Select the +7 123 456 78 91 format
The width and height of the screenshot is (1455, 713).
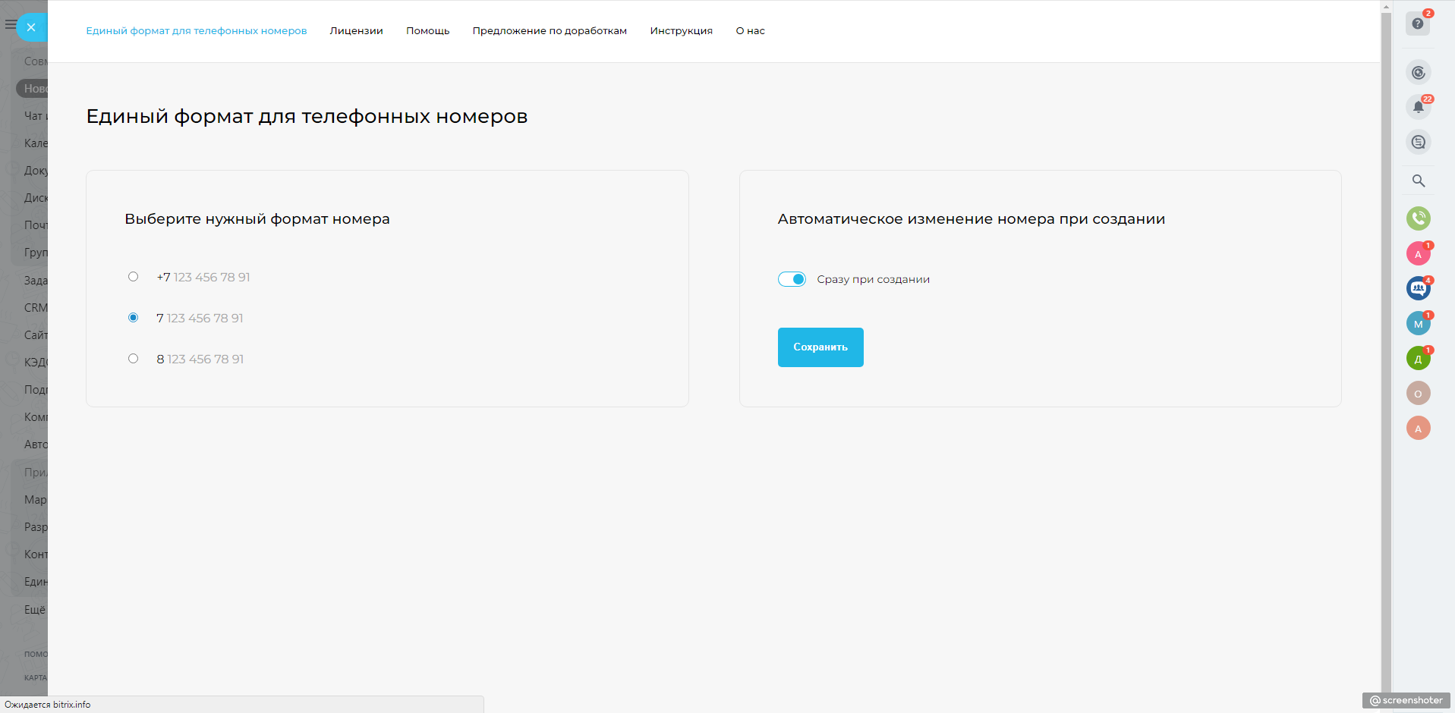click(x=133, y=277)
